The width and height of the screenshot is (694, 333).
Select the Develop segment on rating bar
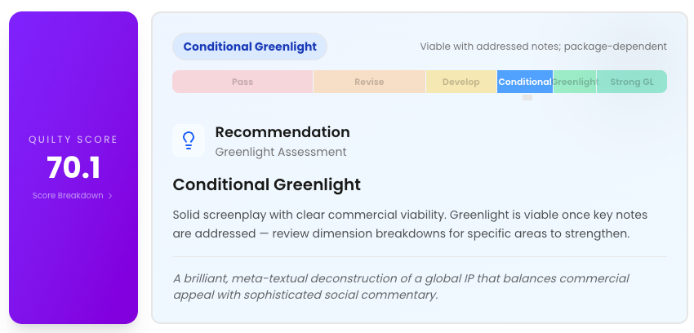461,82
